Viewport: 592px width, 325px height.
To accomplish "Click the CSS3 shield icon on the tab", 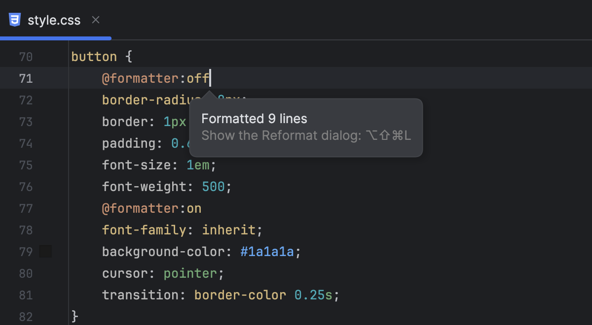I will [15, 20].
